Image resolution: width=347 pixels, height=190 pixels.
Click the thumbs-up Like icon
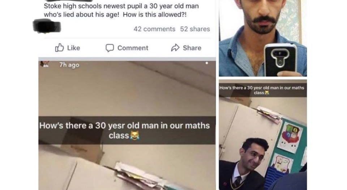59,48
